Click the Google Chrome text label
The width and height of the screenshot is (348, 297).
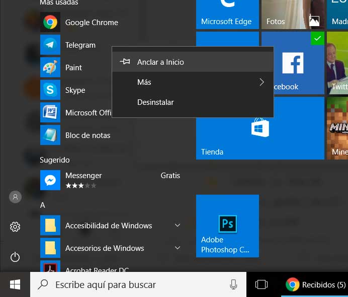[x=92, y=23]
